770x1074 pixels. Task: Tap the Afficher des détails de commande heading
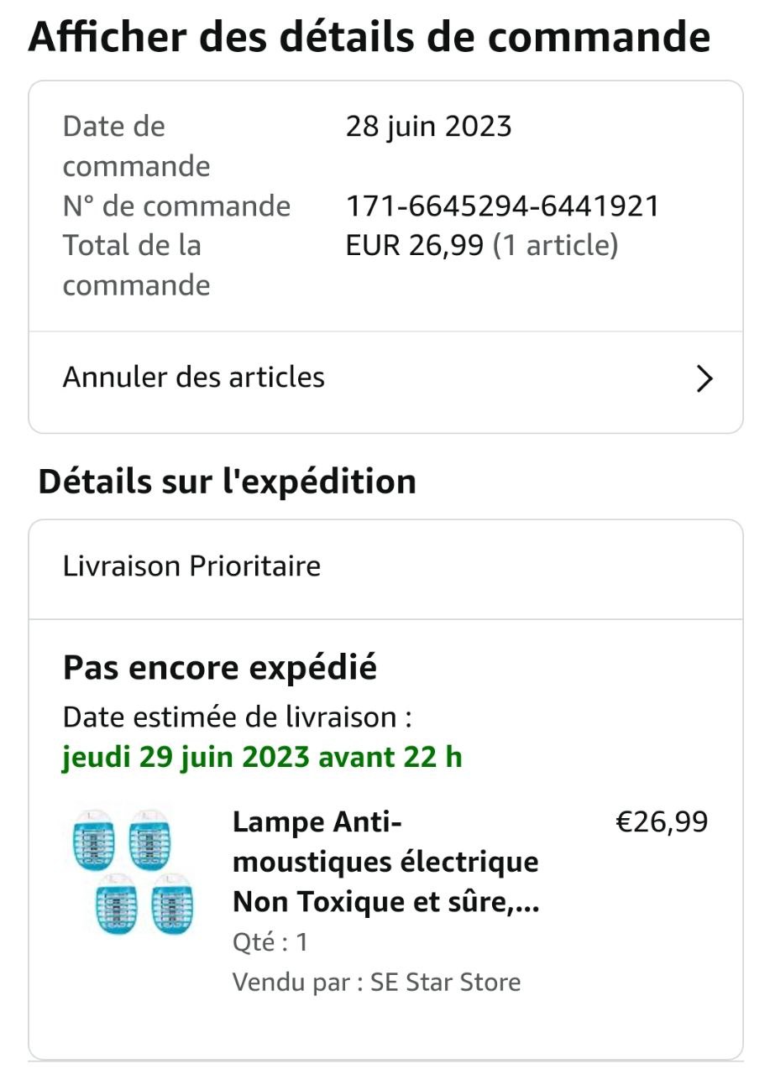pos(369,38)
